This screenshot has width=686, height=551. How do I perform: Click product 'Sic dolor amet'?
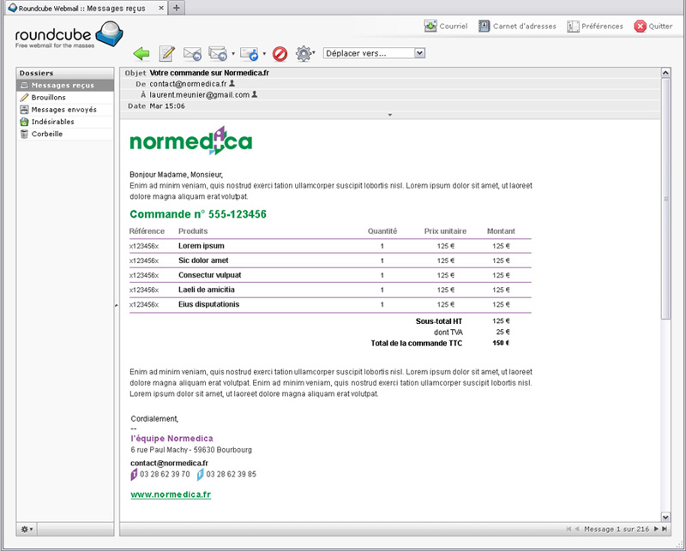tap(203, 261)
